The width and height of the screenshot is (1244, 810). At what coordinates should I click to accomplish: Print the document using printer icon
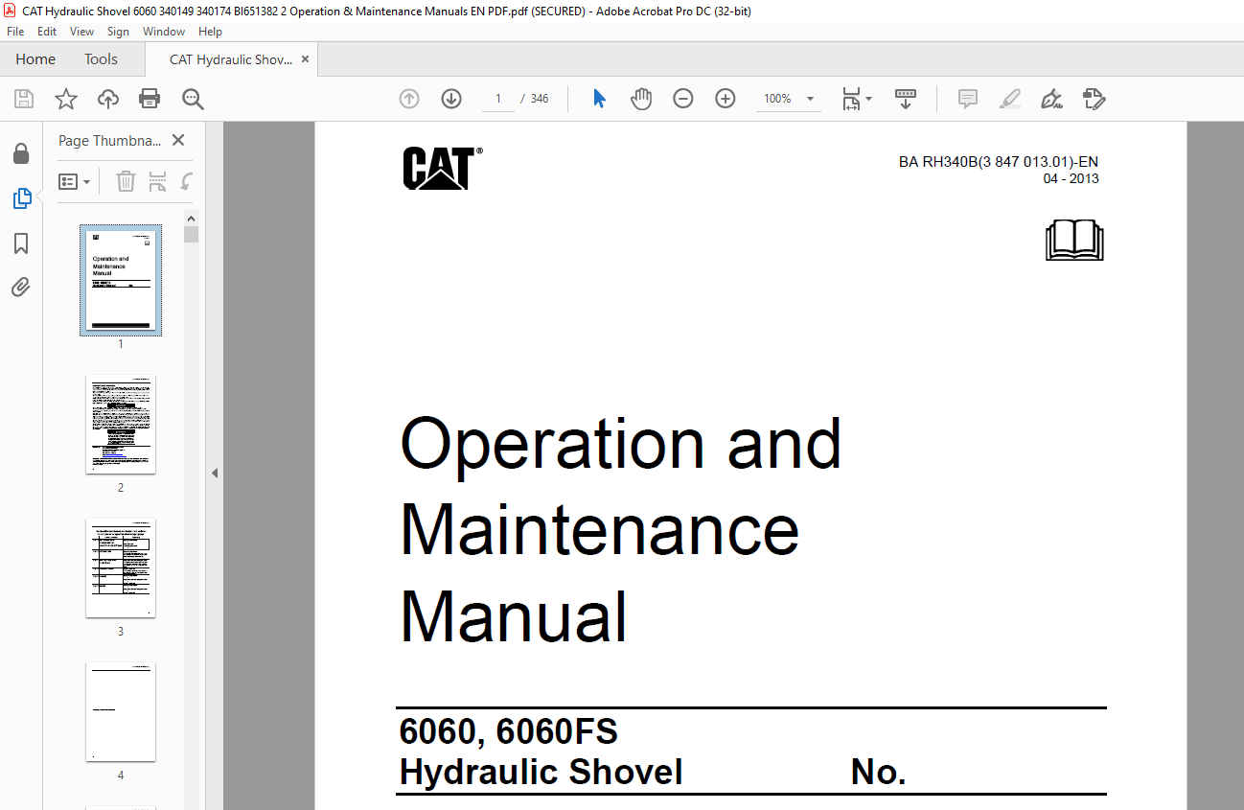[150, 99]
